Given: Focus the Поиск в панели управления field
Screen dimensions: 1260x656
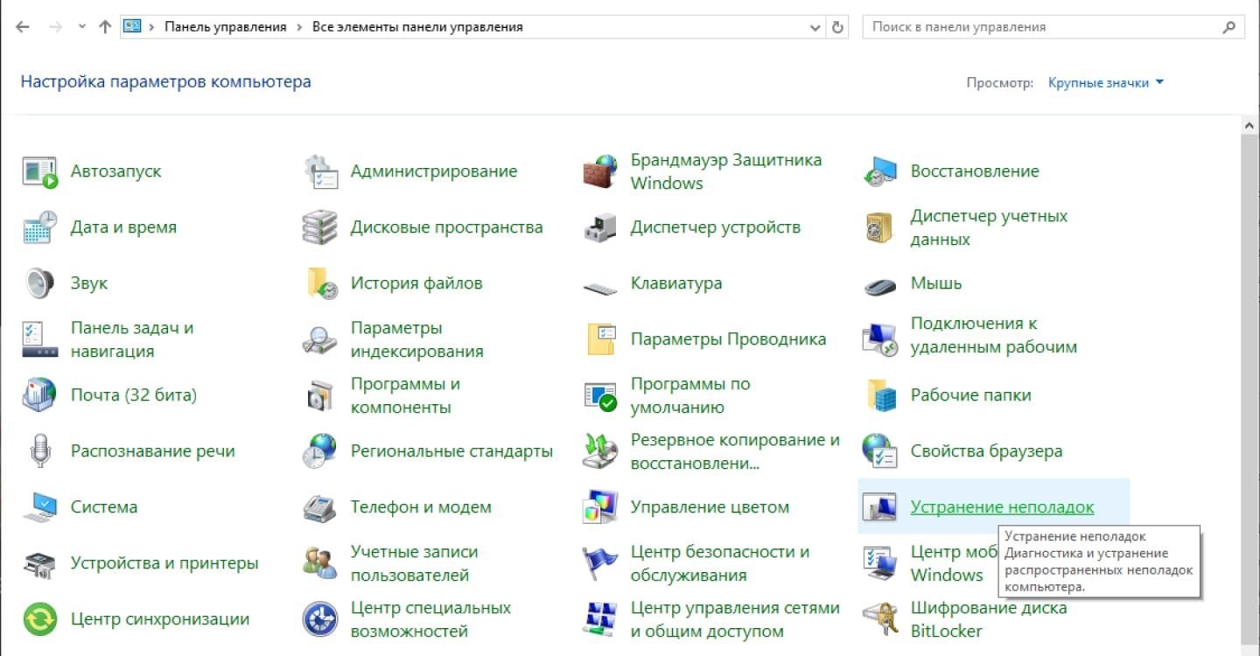Looking at the screenshot, I should pos(1053,27).
